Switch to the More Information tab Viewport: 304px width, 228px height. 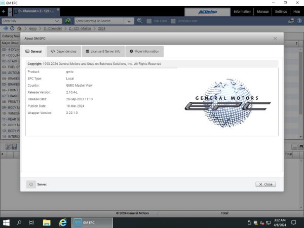[x=144, y=51]
